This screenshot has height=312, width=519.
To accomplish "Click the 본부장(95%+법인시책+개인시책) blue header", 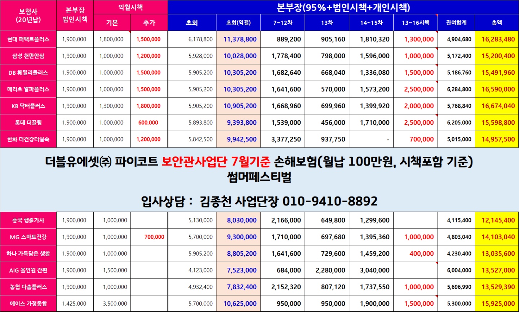I will click(x=343, y=7).
